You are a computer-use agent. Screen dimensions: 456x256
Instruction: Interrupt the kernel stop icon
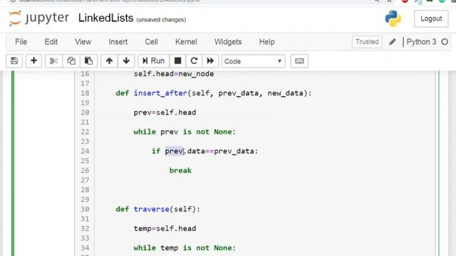(177, 61)
